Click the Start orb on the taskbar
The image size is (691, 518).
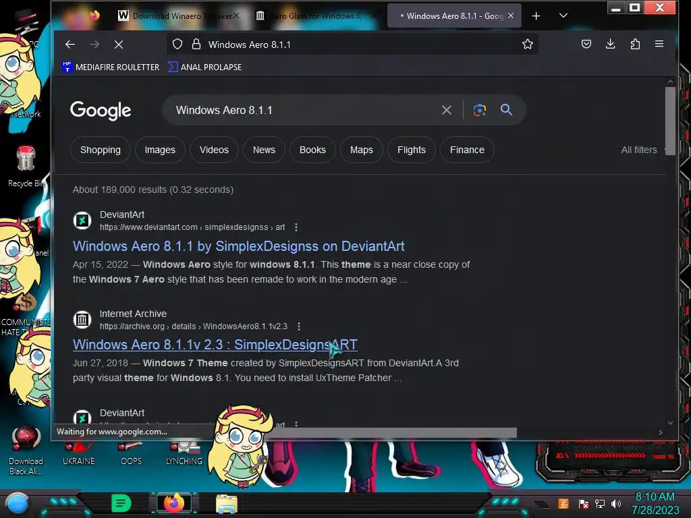pos(17,503)
